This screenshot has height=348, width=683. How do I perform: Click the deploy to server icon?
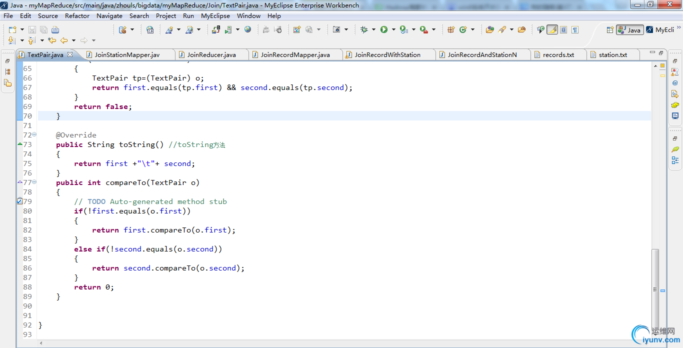[216, 30]
